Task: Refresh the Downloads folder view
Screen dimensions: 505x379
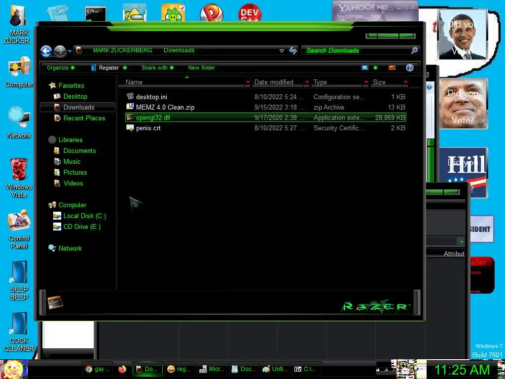Action: click(x=293, y=50)
